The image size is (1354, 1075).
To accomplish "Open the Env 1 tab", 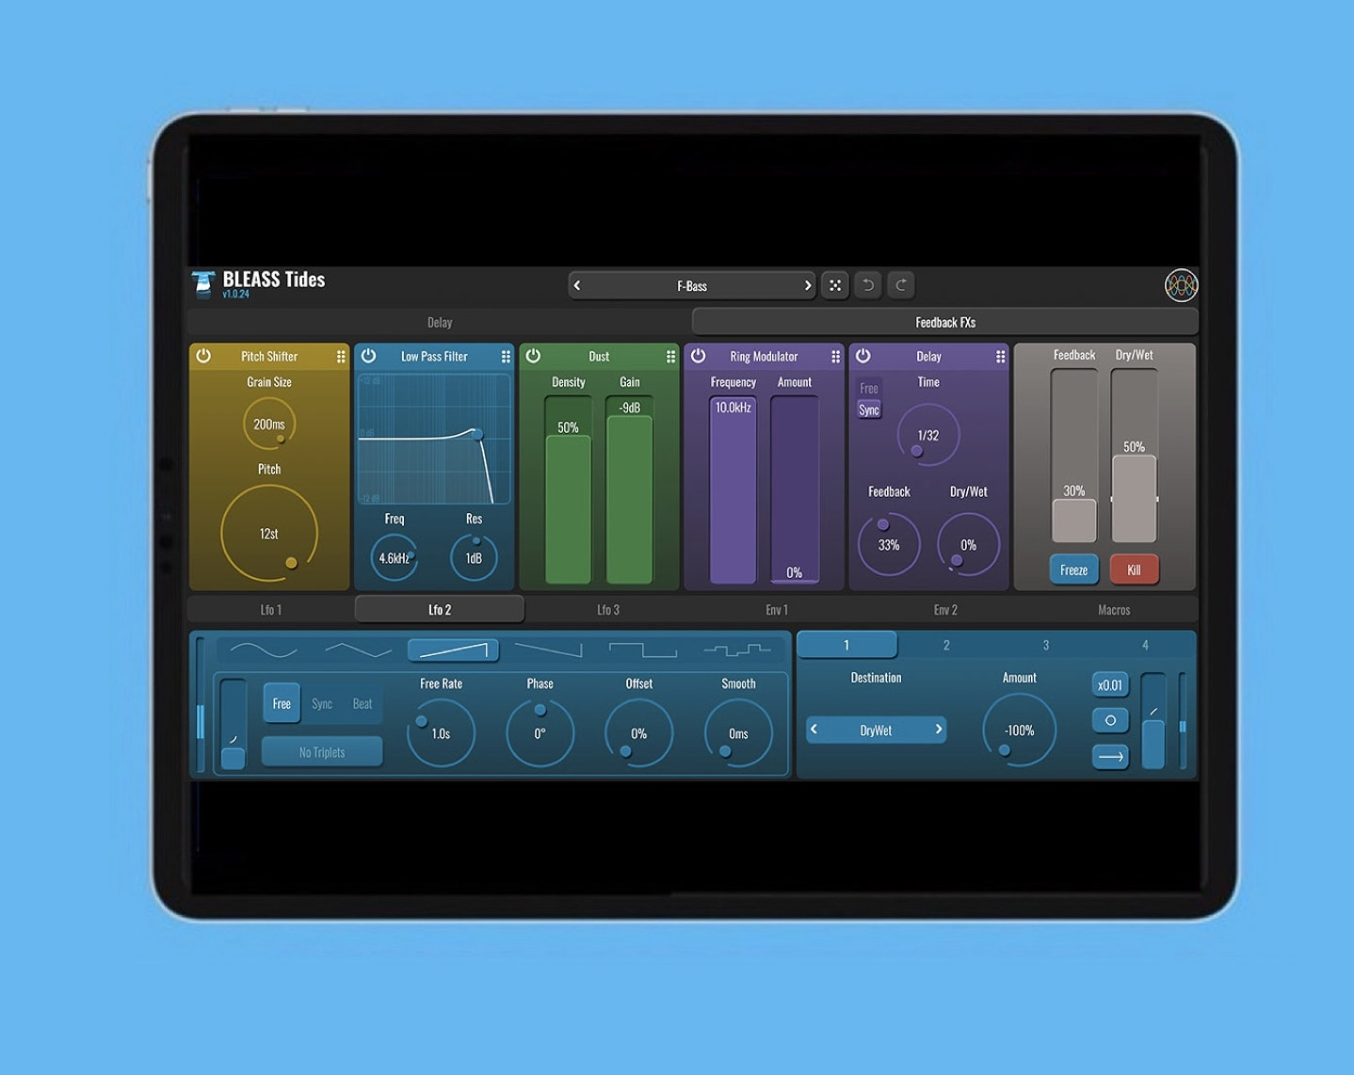I will 777,609.
